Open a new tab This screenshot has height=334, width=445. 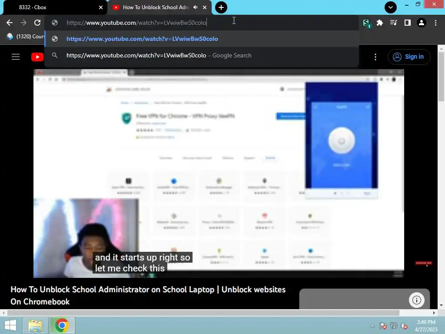point(221,7)
